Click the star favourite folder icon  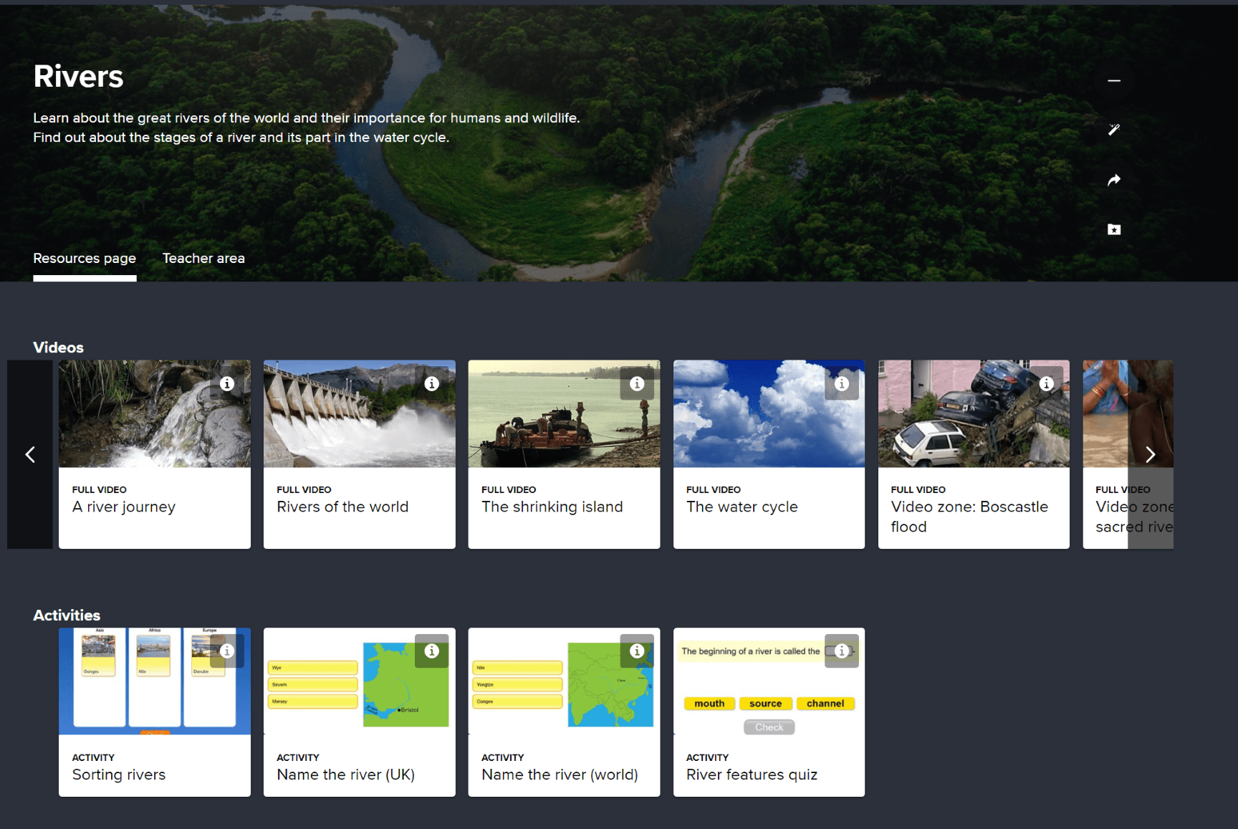pos(1113,229)
